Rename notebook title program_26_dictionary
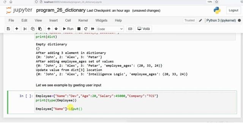 click(x=61, y=10)
